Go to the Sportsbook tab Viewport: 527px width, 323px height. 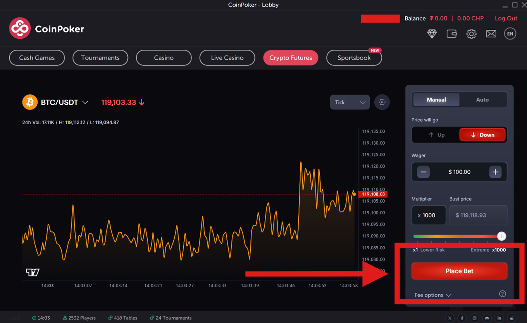[x=354, y=58]
